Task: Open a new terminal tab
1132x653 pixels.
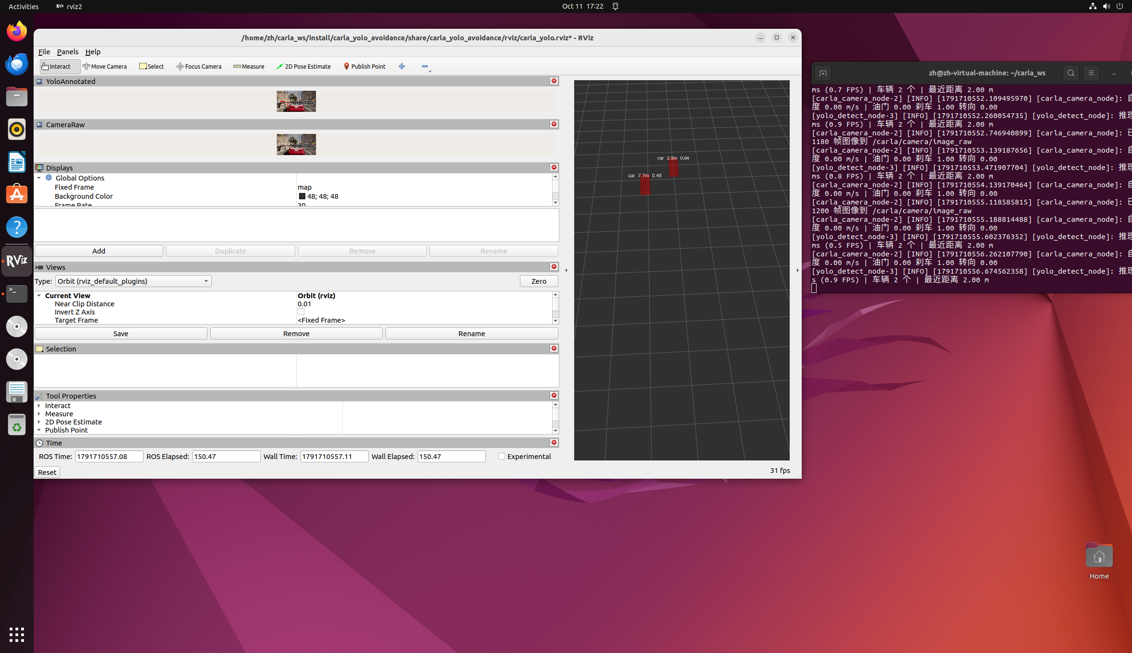Action: coord(823,73)
